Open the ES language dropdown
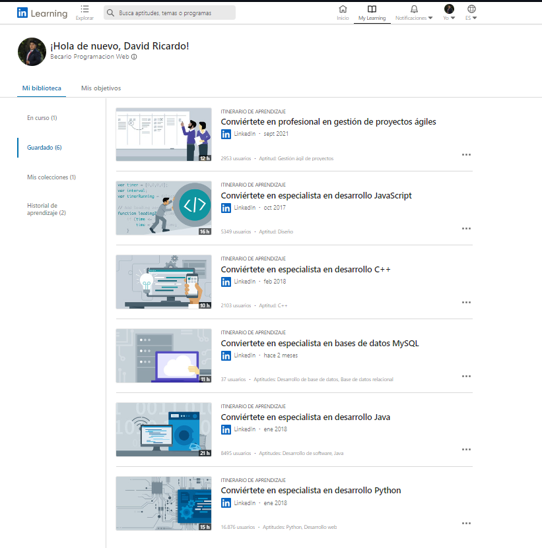This screenshot has width=542, height=548. pyautogui.click(x=471, y=18)
